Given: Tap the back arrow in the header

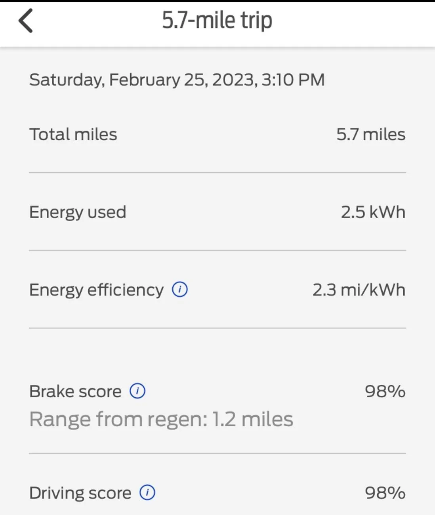Looking at the screenshot, I should click(26, 21).
